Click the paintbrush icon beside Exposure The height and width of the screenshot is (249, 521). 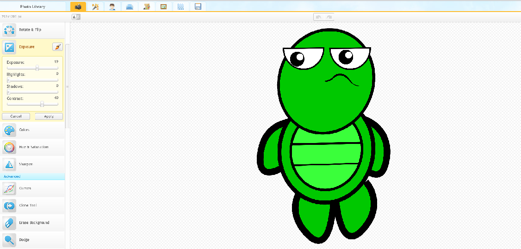[x=57, y=47]
